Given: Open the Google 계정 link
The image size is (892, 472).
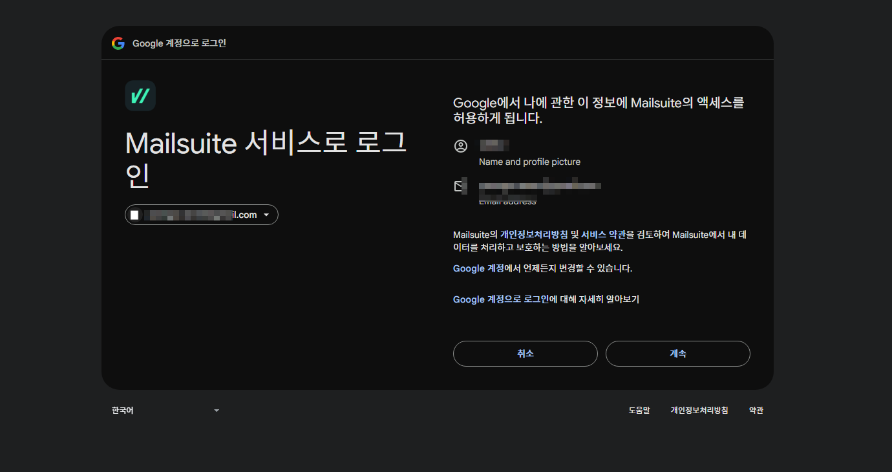Looking at the screenshot, I should 478,268.
